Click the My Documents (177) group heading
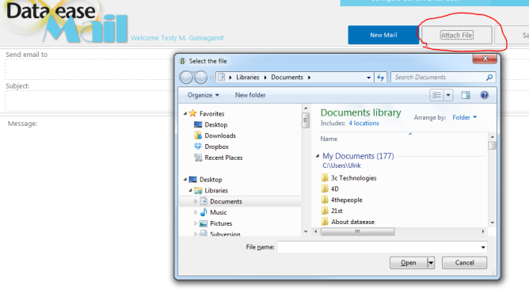Screen dimensions: 529x293 point(358,156)
